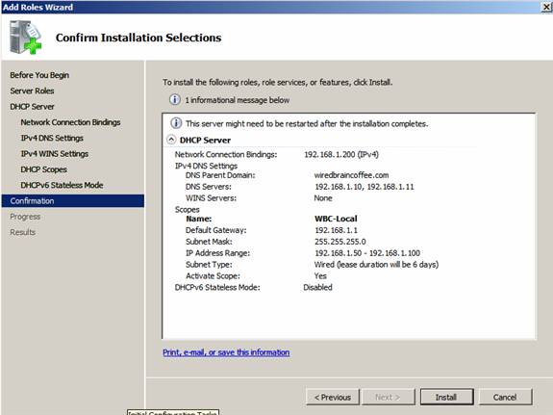Go to the Server Roles step
The height and width of the screenshot is (415, 553).
pos(32,91)
